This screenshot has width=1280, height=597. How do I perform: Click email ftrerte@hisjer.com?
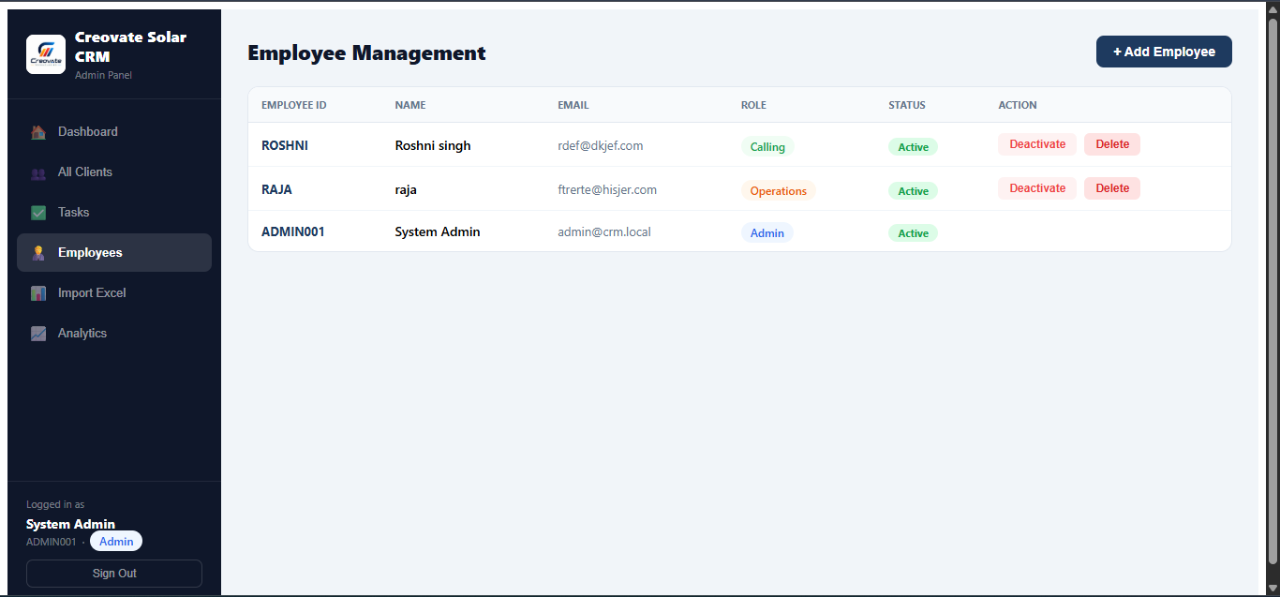coord(607,189)
